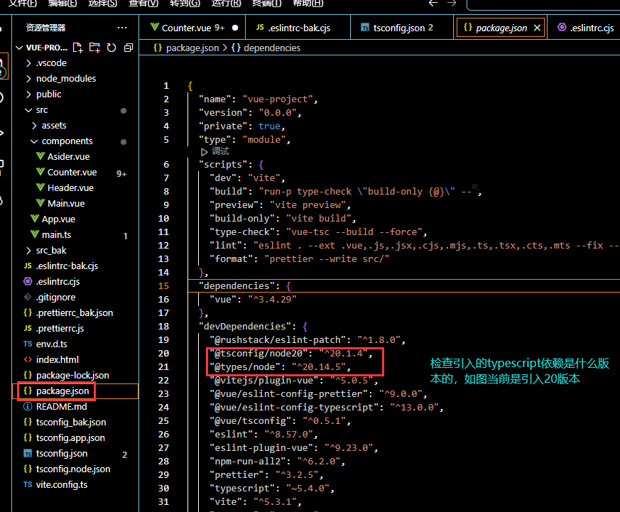This screenshot has height=512, width=620.
Task: Click the TS icon beside vite.config.ts
Action: [x=28, y=485]
